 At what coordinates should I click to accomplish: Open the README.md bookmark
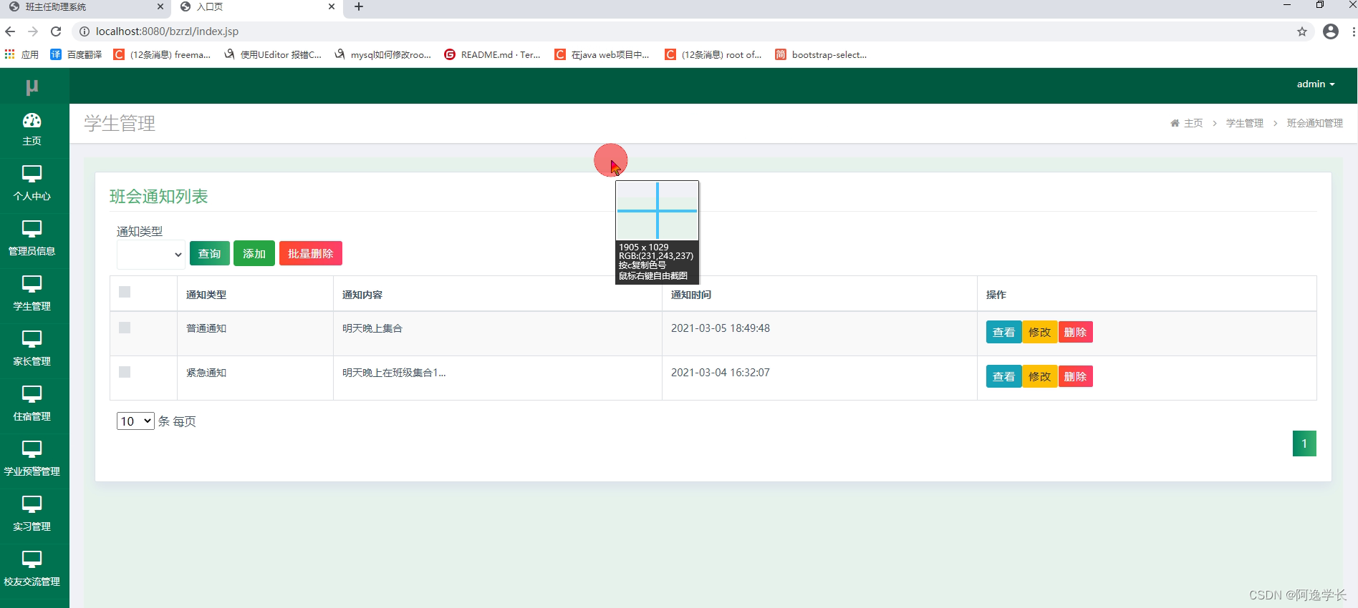[493, 54]
